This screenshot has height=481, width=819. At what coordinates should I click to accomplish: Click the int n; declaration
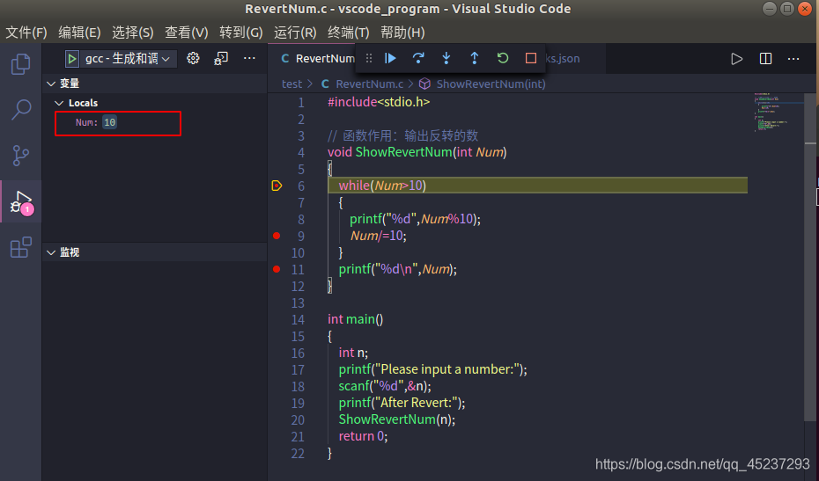[x=353, y=352]
